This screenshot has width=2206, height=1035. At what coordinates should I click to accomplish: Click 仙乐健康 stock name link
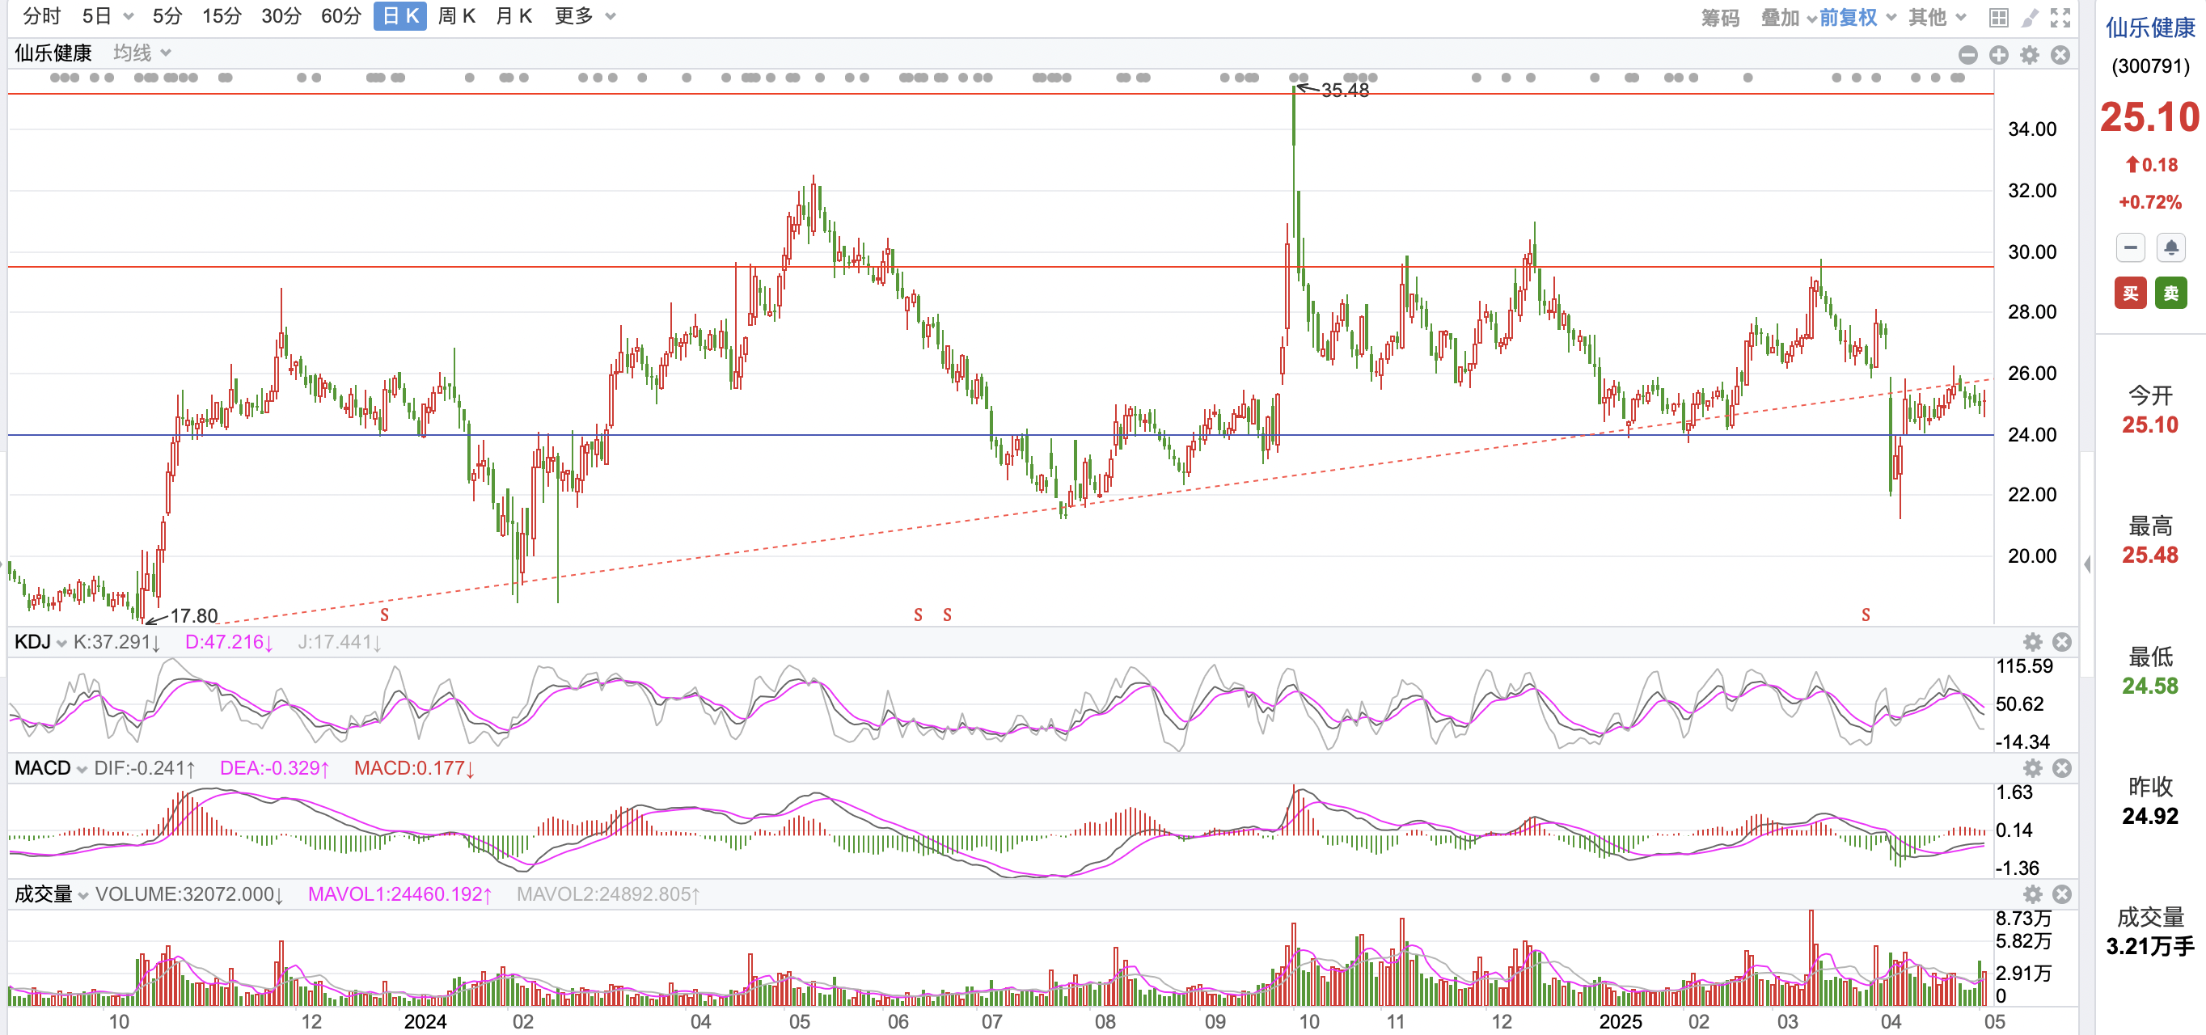(x=2149, y=27)
